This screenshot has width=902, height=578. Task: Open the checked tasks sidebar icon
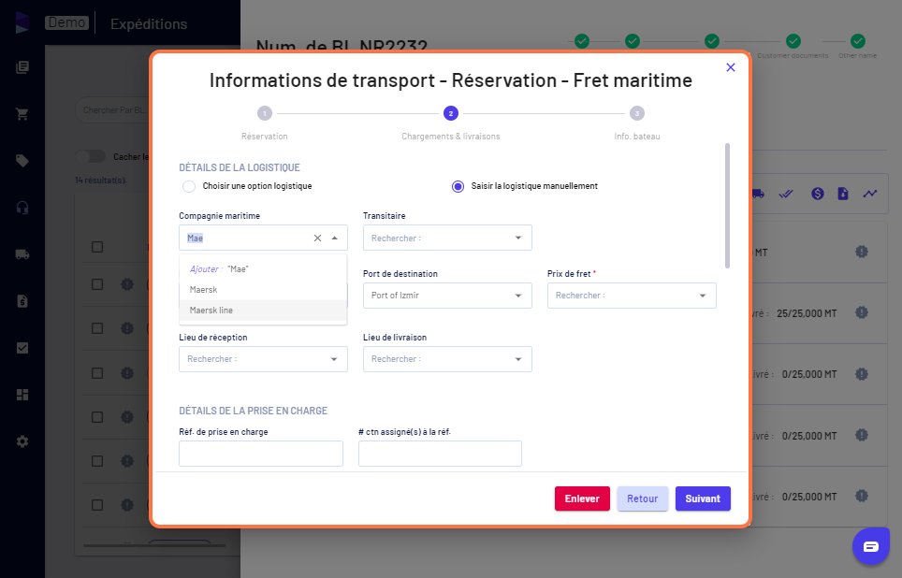click(22, 348)
